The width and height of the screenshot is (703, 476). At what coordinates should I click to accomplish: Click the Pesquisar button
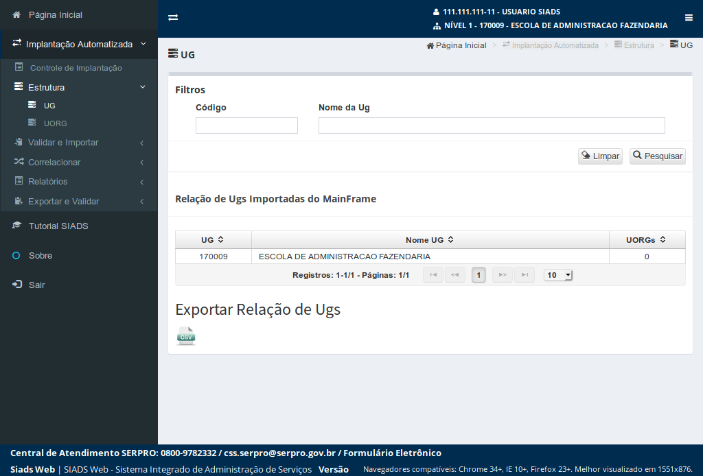(658, 156)
